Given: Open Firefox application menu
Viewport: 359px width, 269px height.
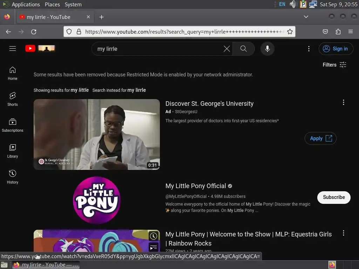Looking at the screenshot, I should (x=351, y=32).
